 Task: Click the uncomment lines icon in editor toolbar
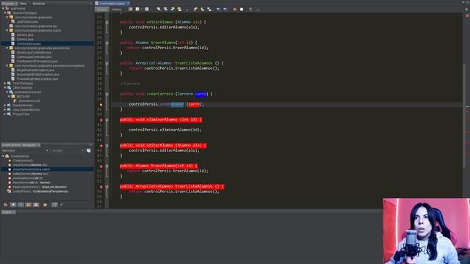point(258,10)
